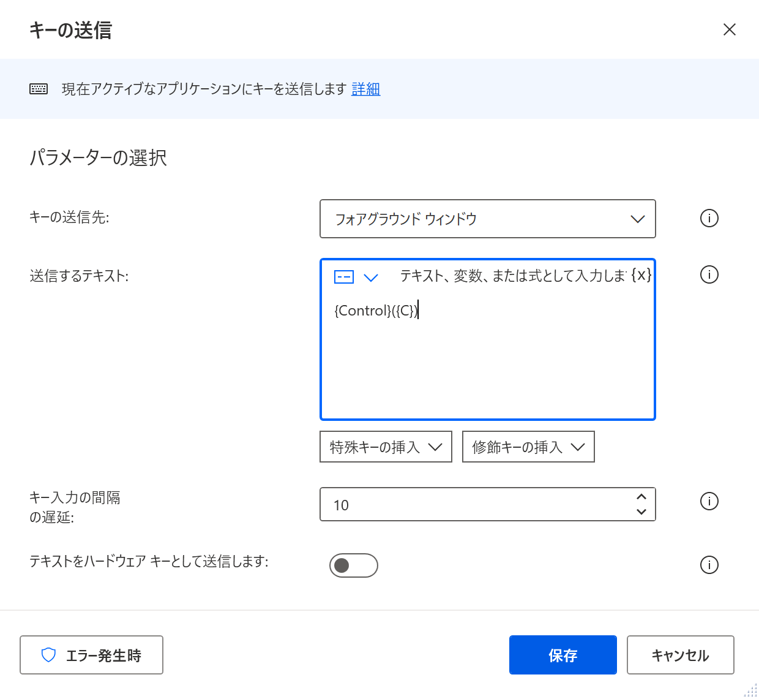
Task: Click the text input mode icon
Action: point(343,276)
